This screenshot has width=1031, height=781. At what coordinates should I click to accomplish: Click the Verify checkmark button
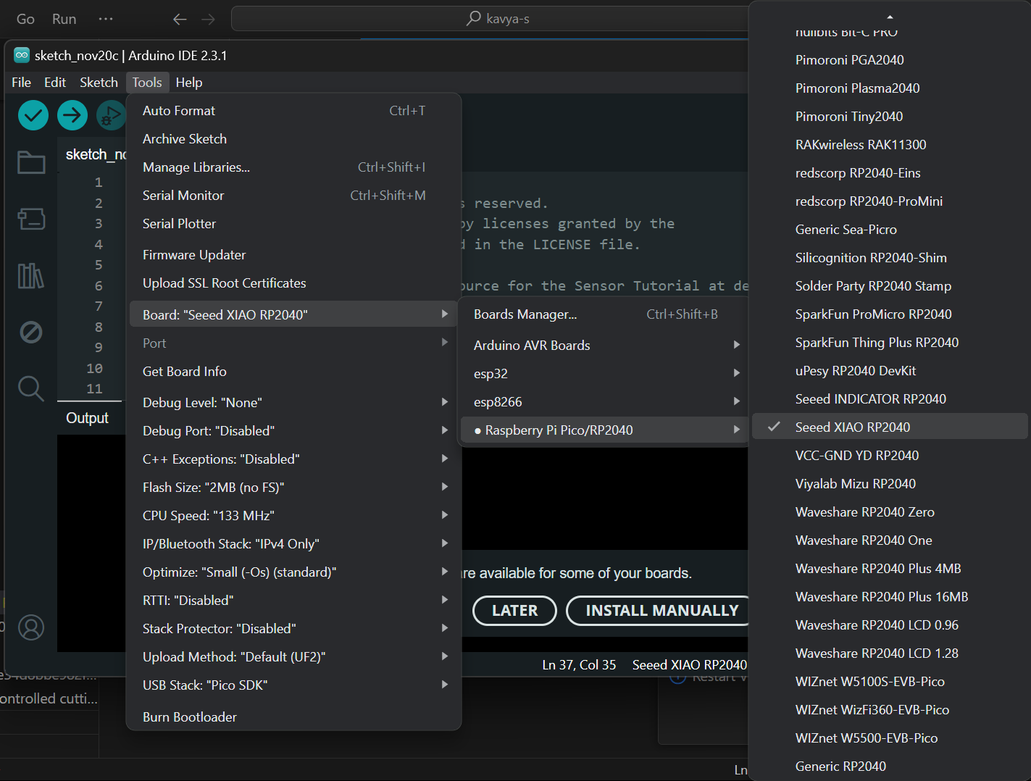(x=33, y=115)
